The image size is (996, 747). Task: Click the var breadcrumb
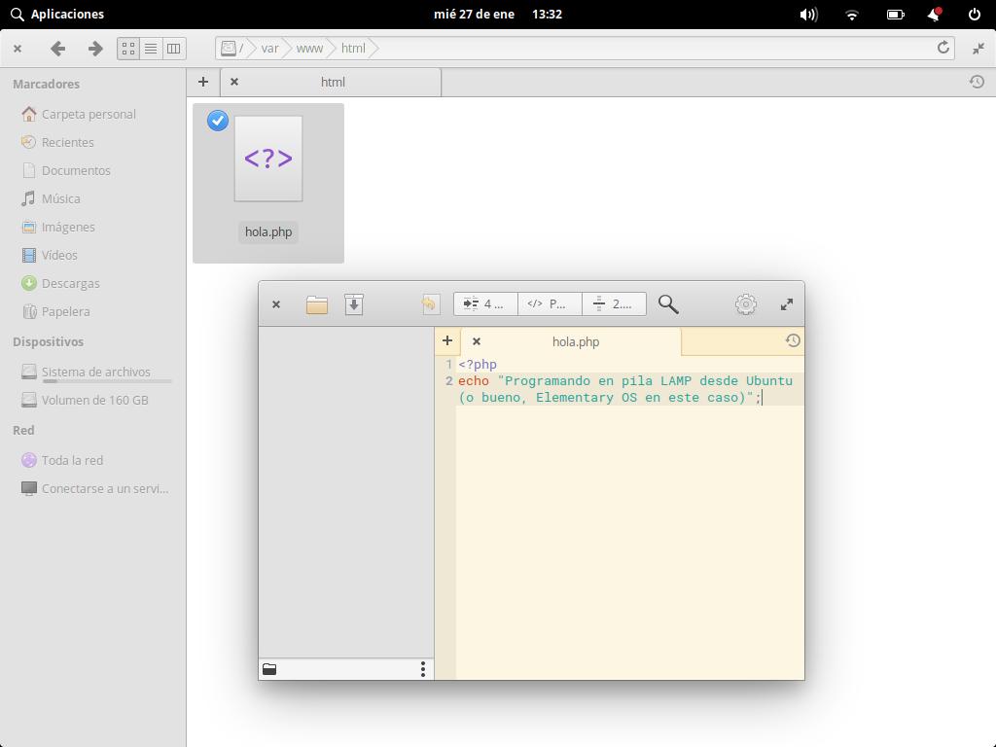pos(270,49)
